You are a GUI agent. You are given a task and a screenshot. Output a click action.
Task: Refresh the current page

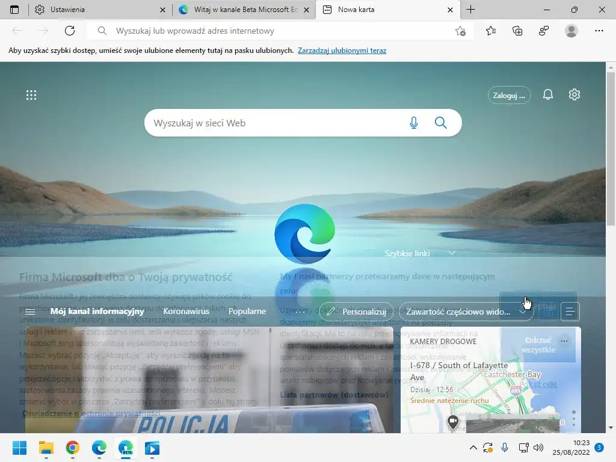coord(70,31)
